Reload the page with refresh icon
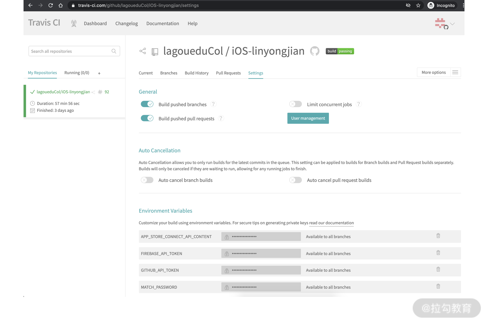 [50, 5]
